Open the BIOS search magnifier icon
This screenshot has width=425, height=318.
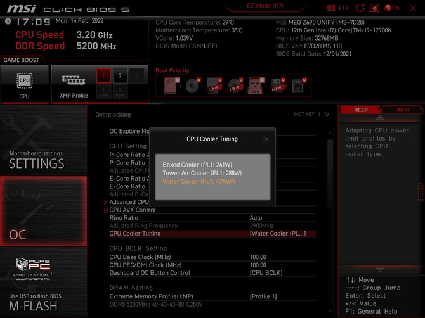click(374, 8)
